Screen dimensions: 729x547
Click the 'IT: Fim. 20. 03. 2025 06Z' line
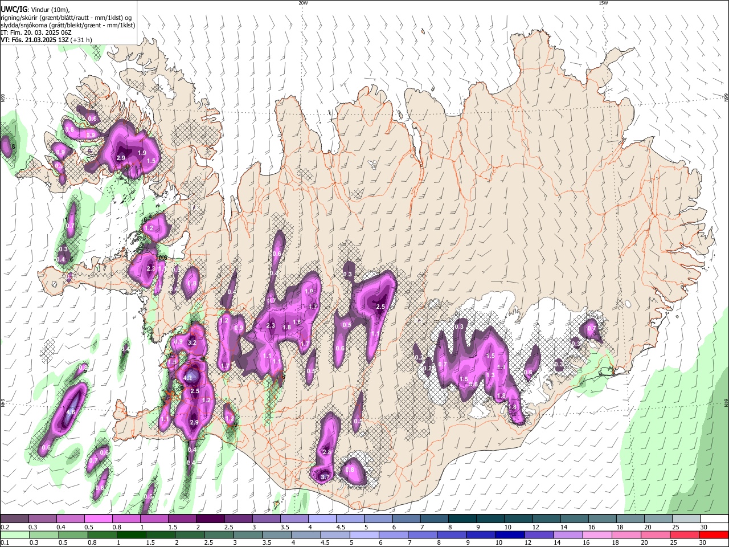click(x=36, y=32)
